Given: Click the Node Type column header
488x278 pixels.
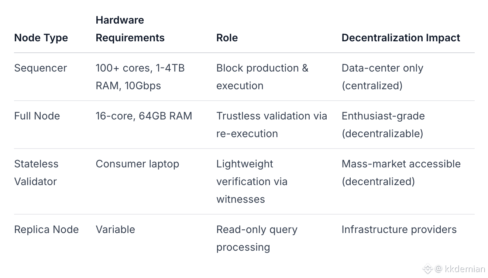Looking at the screenshot, I should [41, 38].
